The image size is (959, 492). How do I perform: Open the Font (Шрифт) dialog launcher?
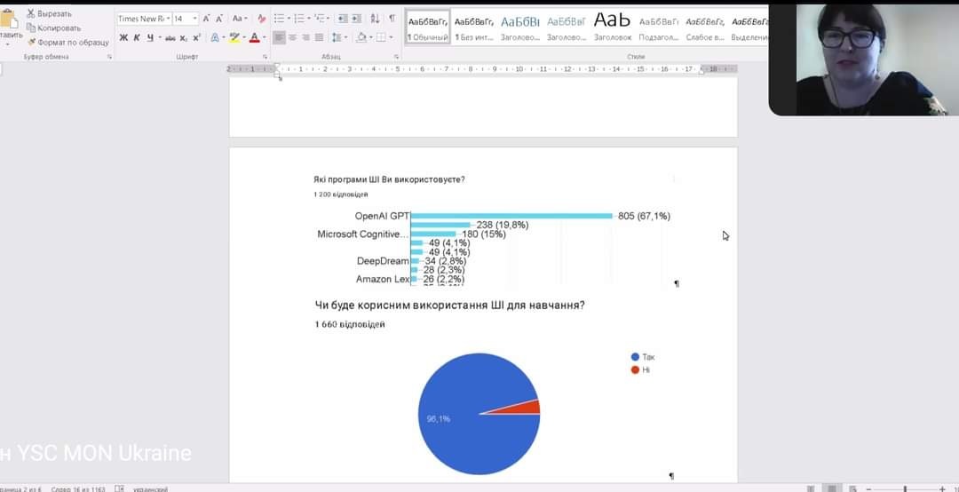(x=265, y=56)
